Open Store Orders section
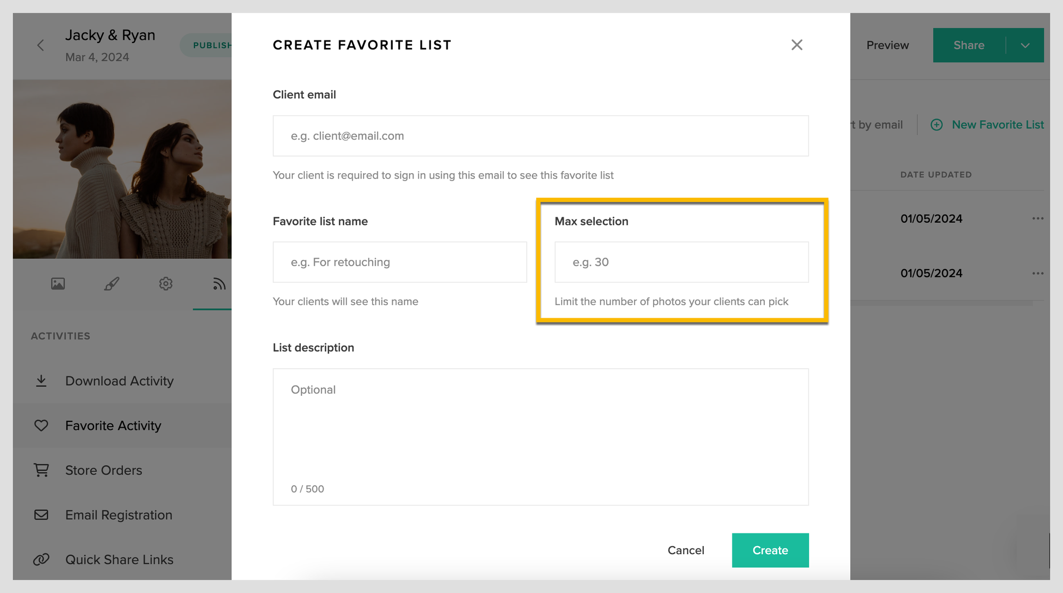 click(x=103, y=470)
